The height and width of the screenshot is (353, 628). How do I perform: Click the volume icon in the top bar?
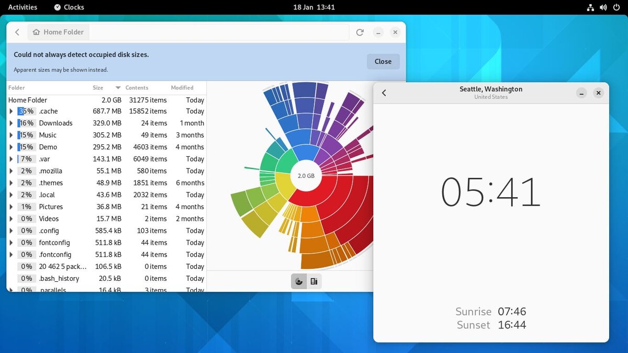pos(603,7)
